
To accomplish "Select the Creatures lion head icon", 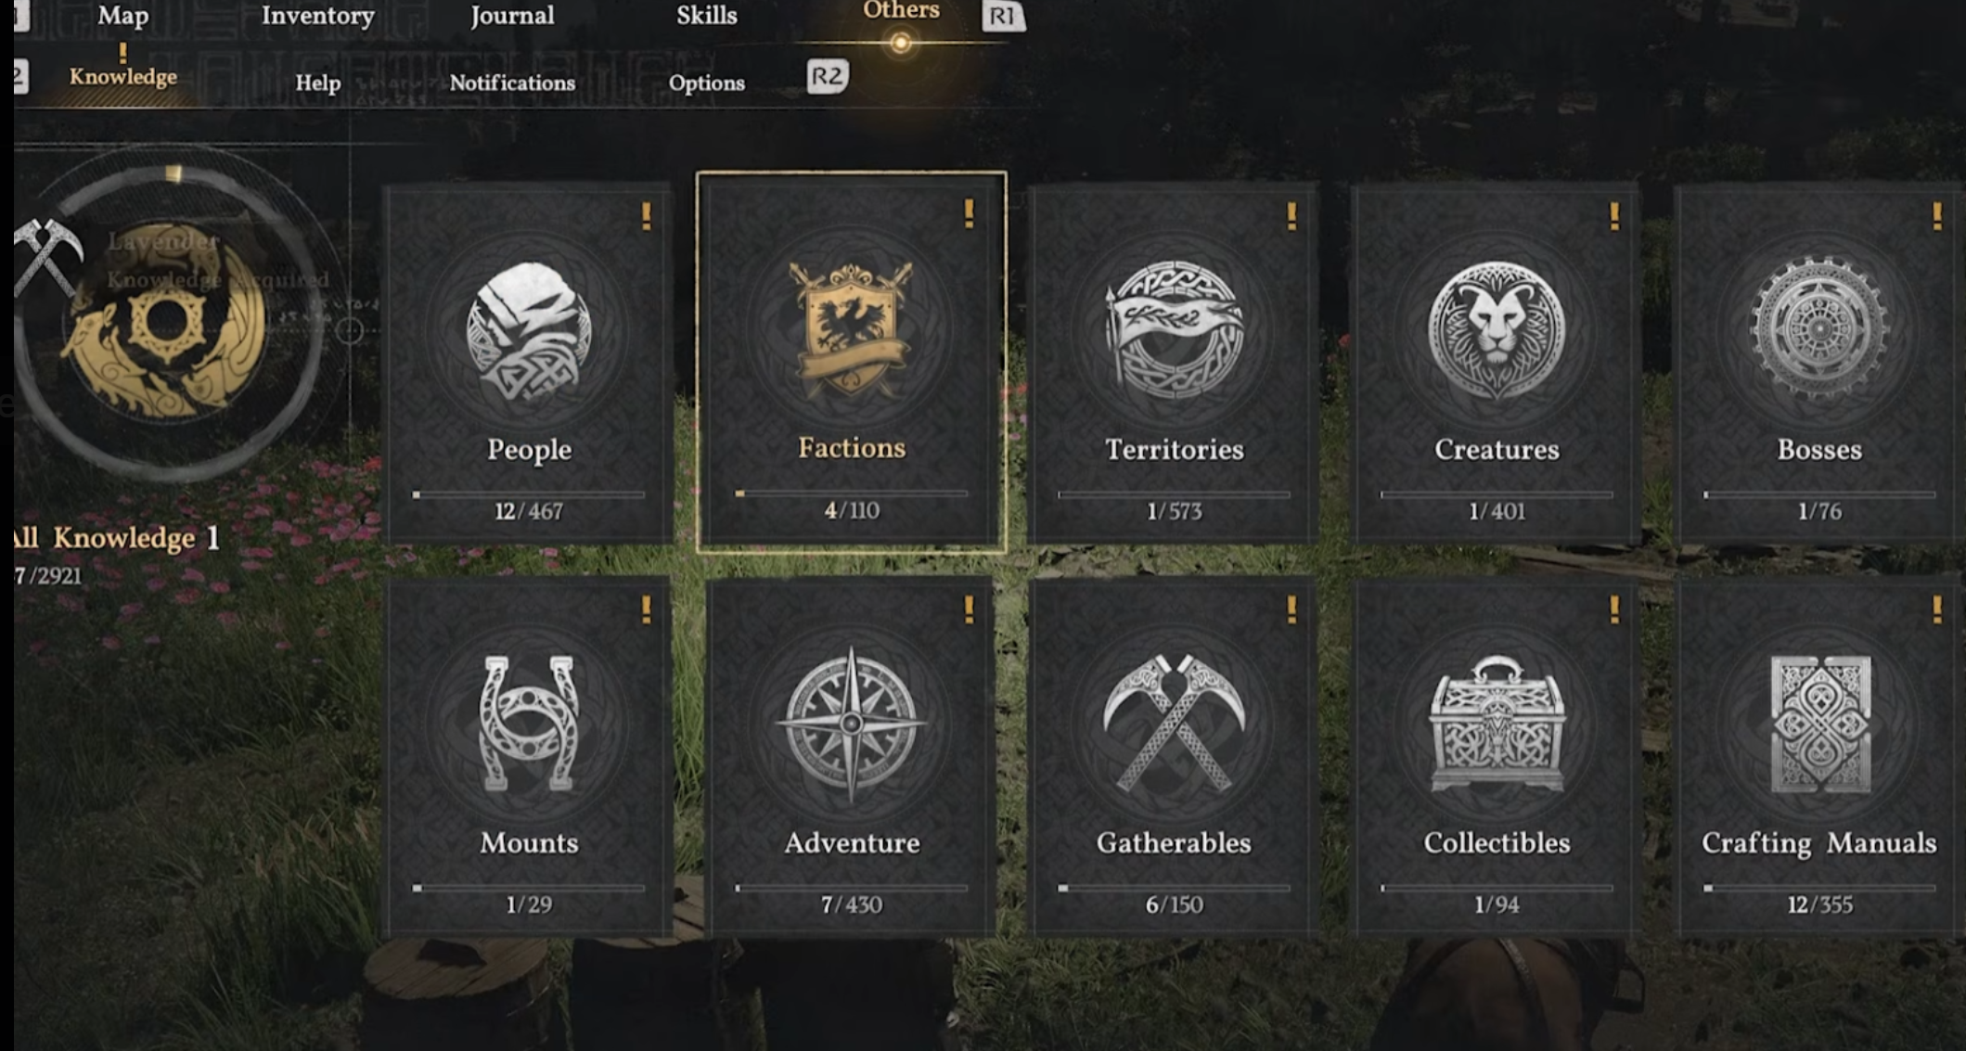I will [1497, 330].
